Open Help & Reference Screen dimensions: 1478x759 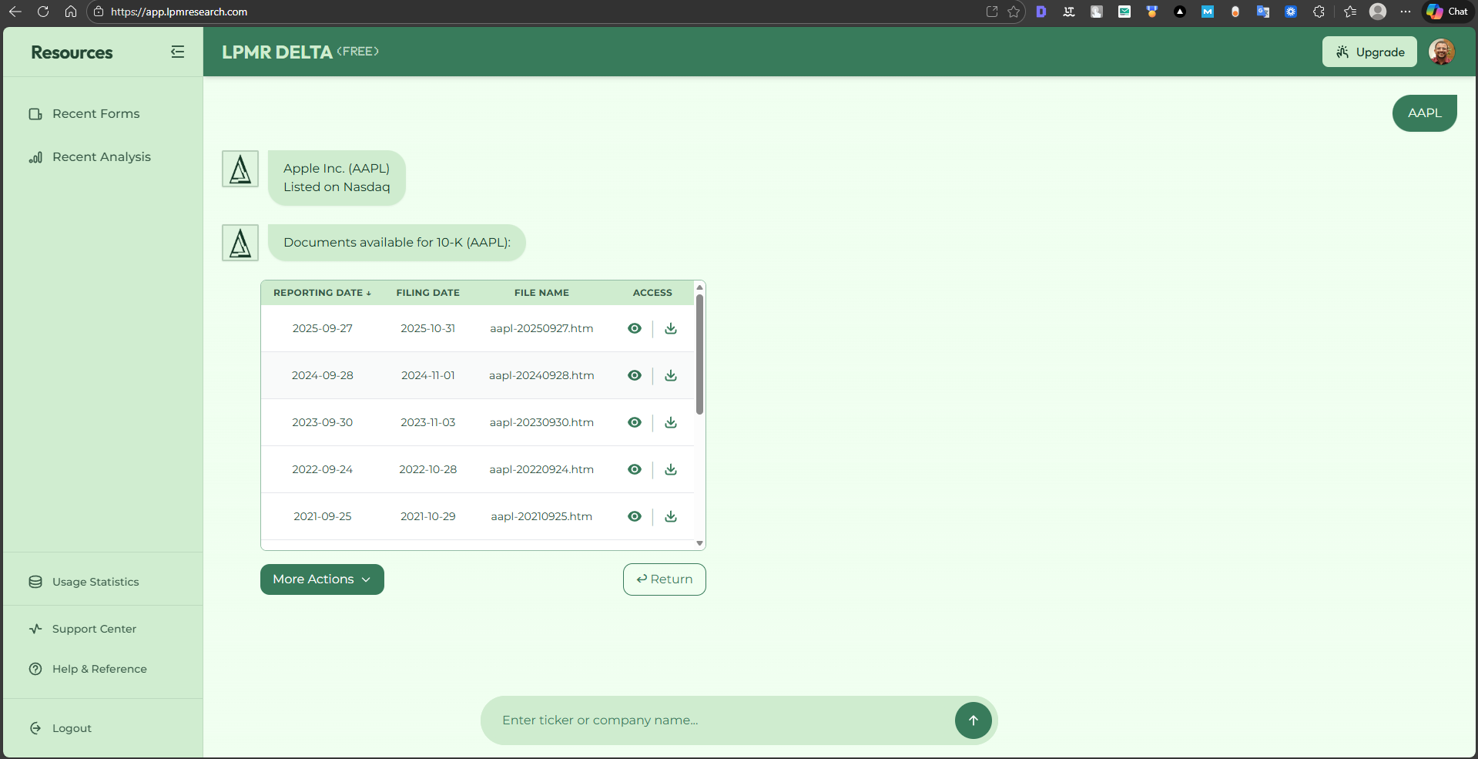click(x=99, y=669)
